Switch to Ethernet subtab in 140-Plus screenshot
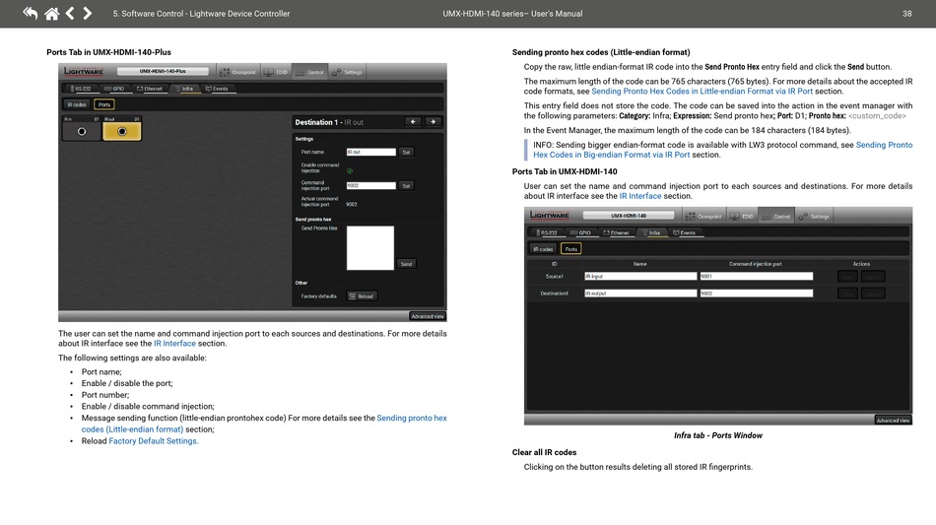This screenshot has width=936, height=525. [x=150, y=89]
